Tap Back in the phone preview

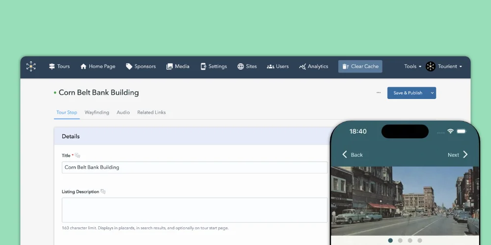[352, 155]
